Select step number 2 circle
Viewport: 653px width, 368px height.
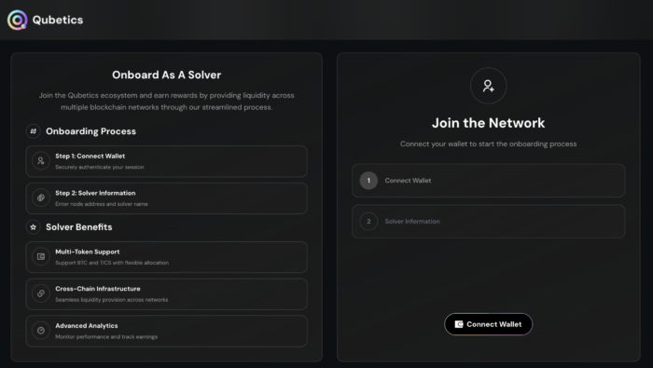click(368, 221)
